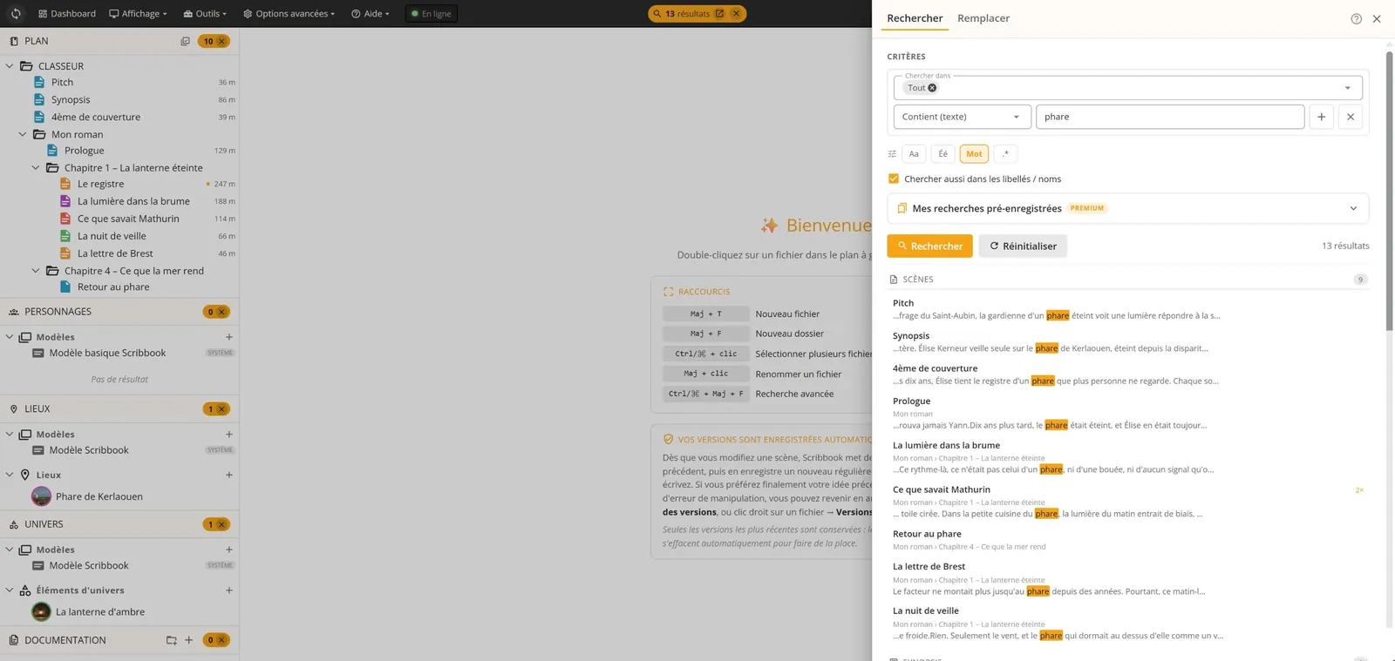Click the orange Rechercher button
The image size is (1395, 661).
929,246
